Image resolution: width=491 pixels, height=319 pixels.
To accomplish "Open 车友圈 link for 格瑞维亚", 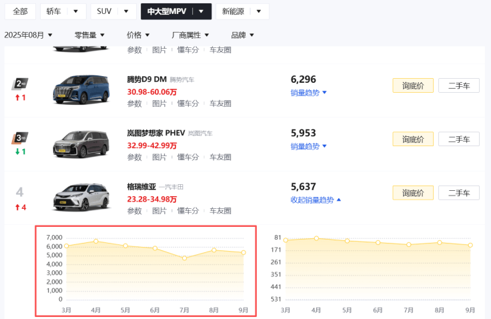I will pos(220,211).
